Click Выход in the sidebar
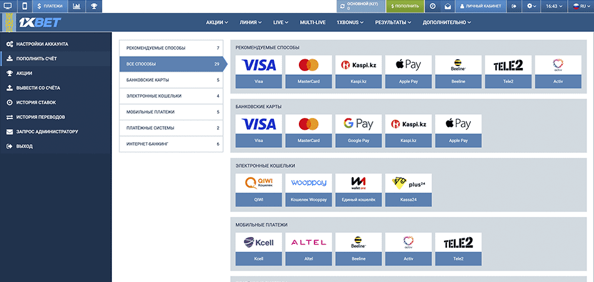 [56, 146]
